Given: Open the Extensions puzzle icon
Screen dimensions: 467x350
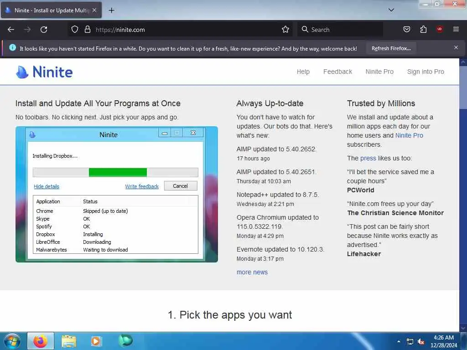Looking at the screenshot, I should [x=423, y=30].
